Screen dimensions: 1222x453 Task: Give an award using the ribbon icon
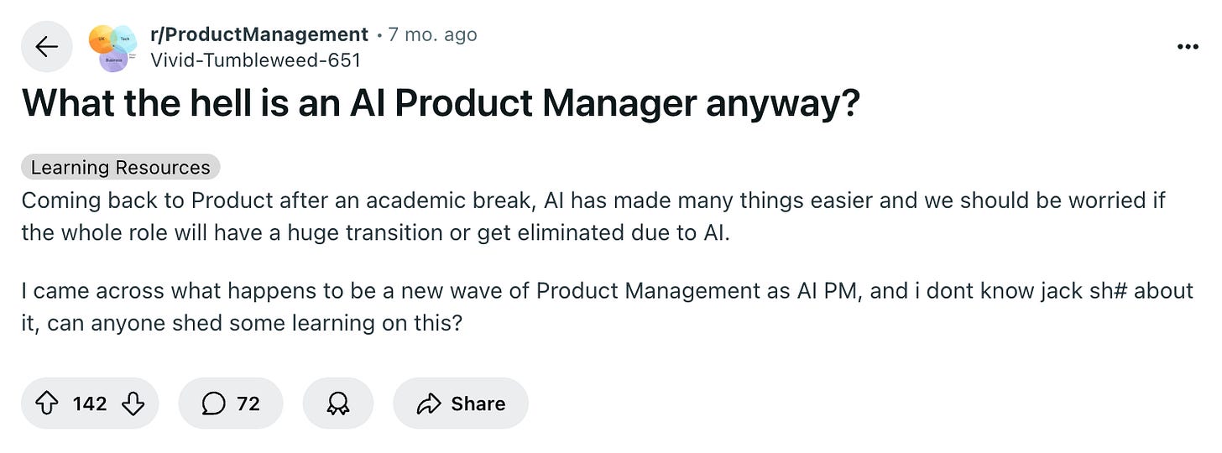tap(337, 404)
